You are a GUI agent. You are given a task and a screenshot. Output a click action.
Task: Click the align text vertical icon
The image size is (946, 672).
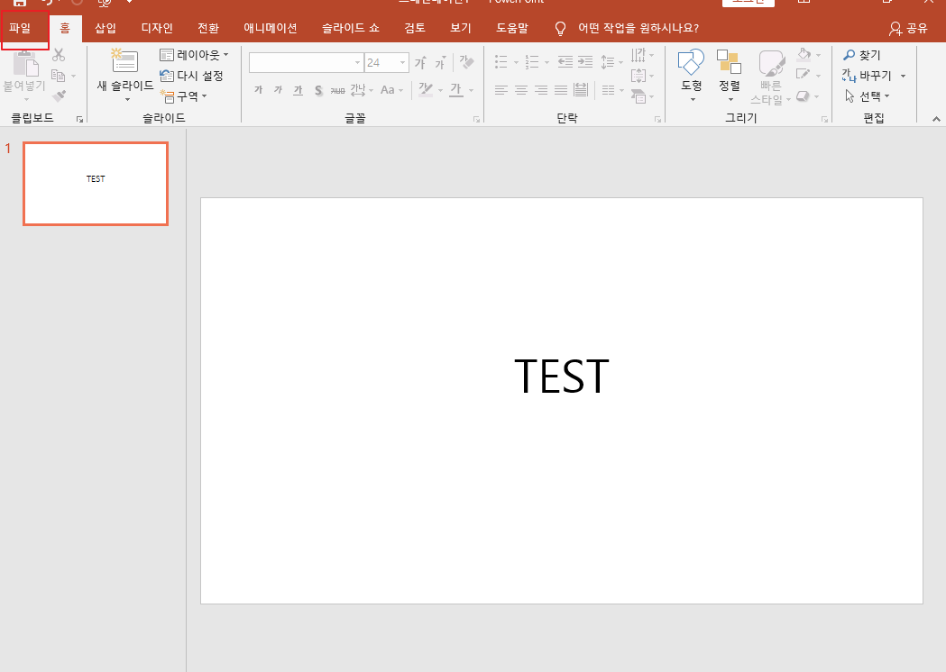pyautogui.click(x=638, y=76)
